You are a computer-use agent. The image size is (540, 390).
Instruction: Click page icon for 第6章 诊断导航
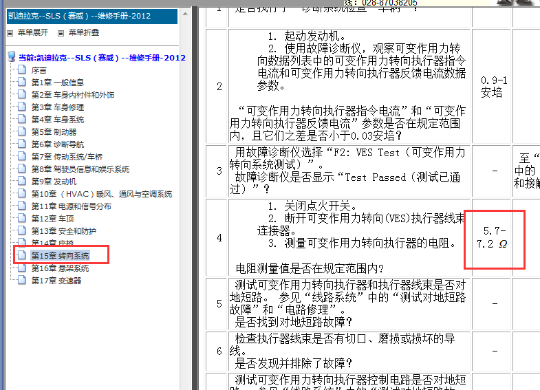[x=22, y=144]
